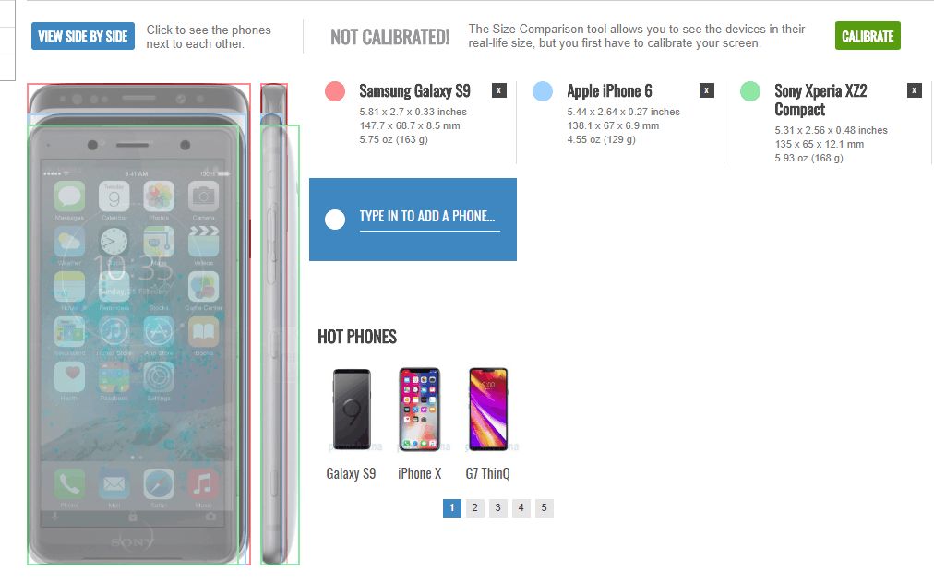This screenshot has width=934, height=583.
Task: Select the Galaxy S9 hot phone thumbnail
Action: tap(352, 409)
